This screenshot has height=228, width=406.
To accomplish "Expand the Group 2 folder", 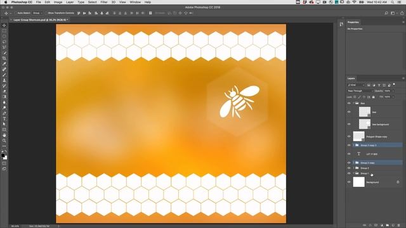I will click(x=354, y=168).
